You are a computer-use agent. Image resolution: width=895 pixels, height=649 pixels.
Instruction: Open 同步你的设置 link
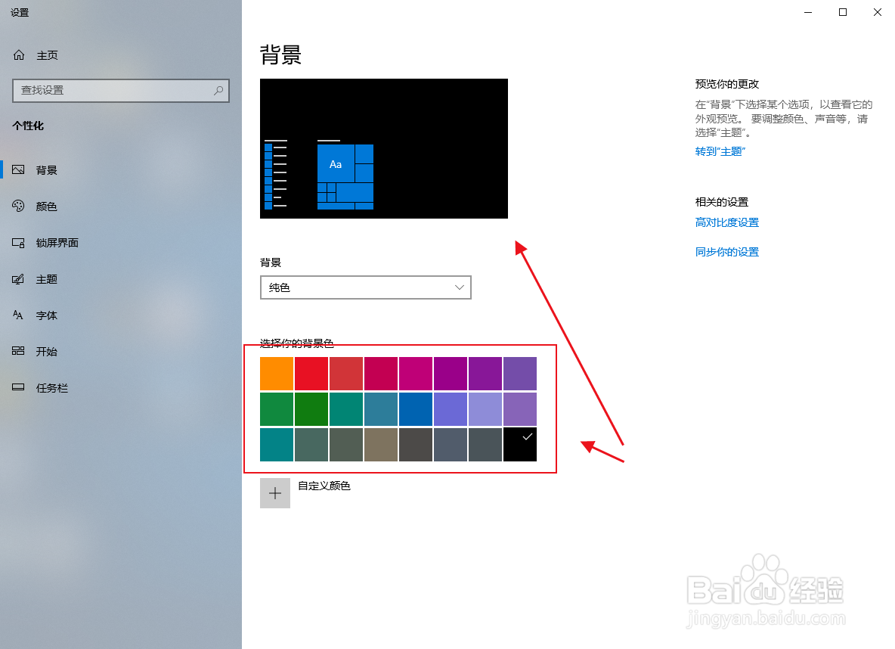(726, 251)
